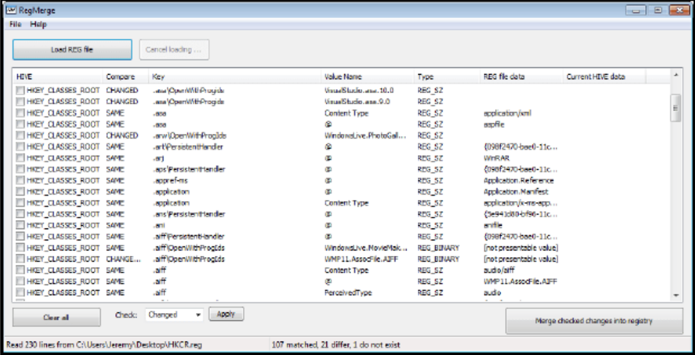The width and height of the screenshot is (695, 355).
Task: Click the scrollbar up arrow in list
Action: click(675, 76)
